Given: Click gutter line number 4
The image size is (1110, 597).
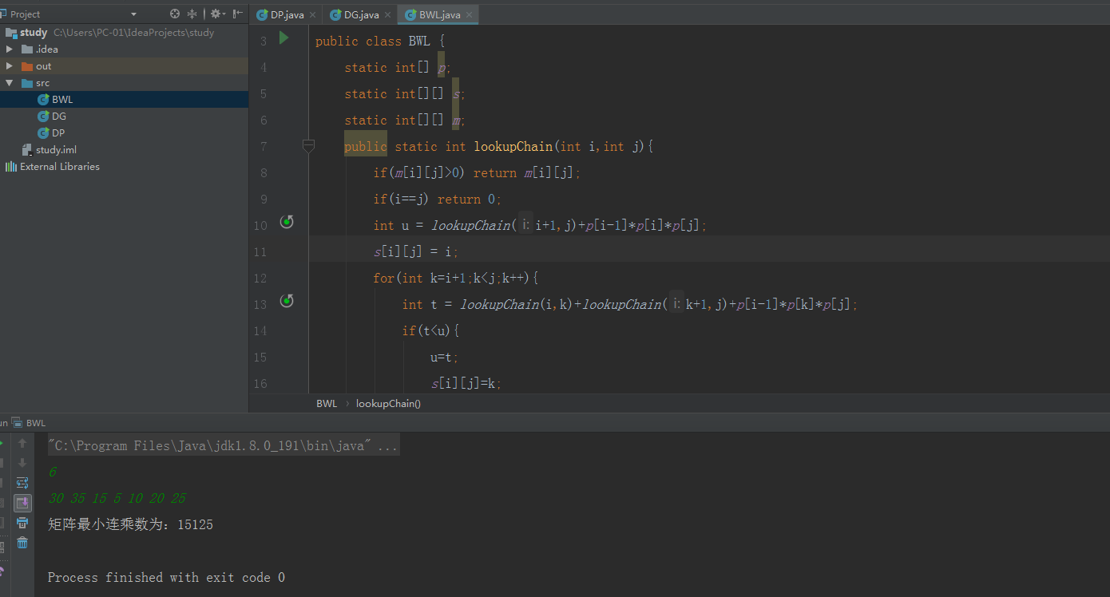Looking at the screenshot, I should point(264,68).
